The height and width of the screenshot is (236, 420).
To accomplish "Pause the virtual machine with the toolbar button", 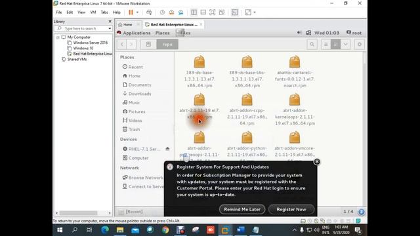I will tap(131, 12).
